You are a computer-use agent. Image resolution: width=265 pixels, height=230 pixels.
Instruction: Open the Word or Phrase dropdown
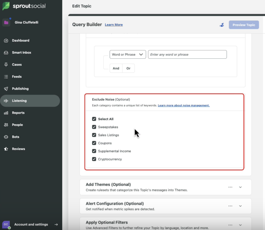128,54
